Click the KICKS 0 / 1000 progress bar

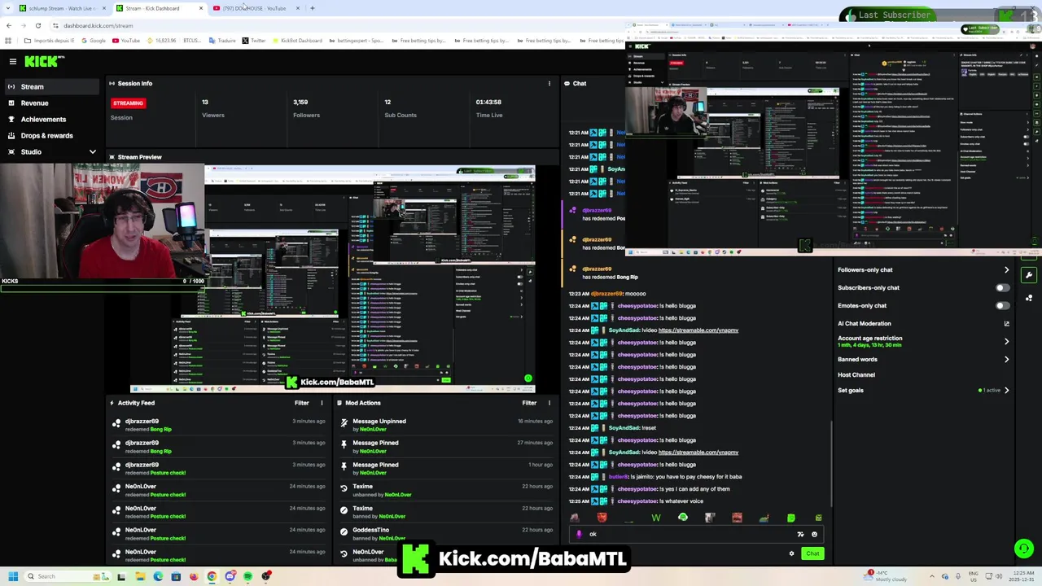coord(103,288)
